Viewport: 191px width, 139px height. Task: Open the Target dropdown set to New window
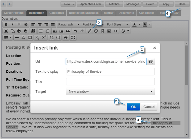point(110,91)
